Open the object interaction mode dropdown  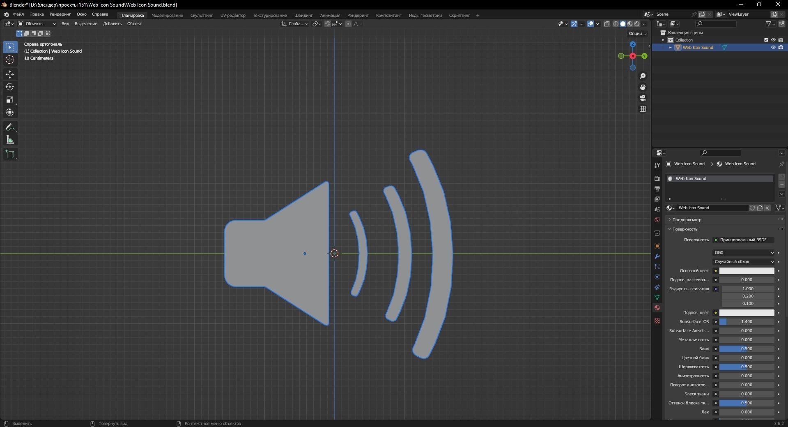point(37,24)
